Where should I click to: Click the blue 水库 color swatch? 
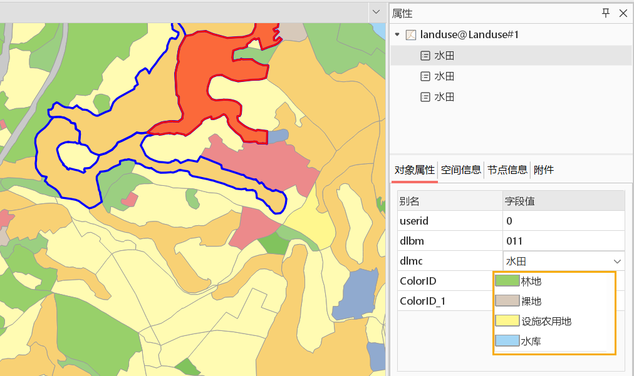click(507, 341)
